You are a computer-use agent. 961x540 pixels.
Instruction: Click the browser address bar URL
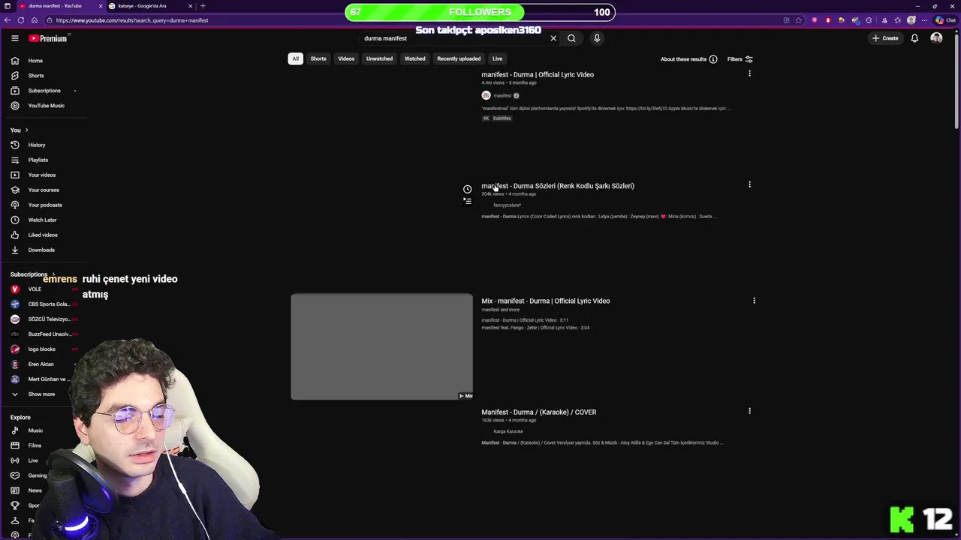tap(132, 20)
